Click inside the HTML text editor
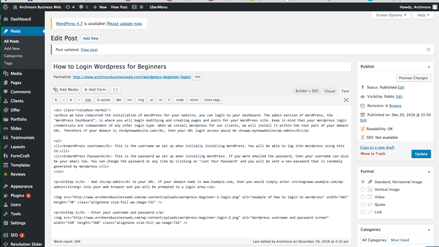This screenshot has height=247, width=439. [201, 171]
